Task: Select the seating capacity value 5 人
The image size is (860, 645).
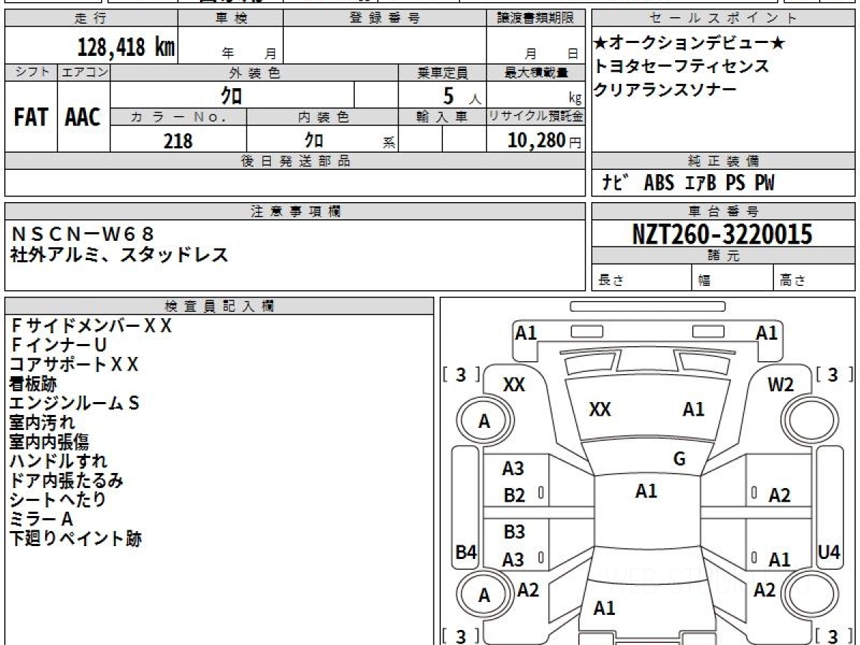Action: 462,95
